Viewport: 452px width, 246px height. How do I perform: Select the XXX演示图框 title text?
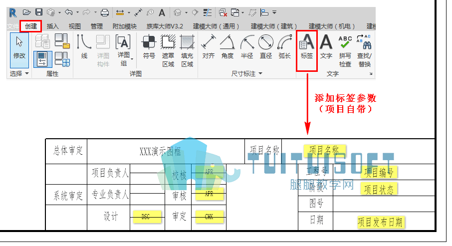pos(160,151)
